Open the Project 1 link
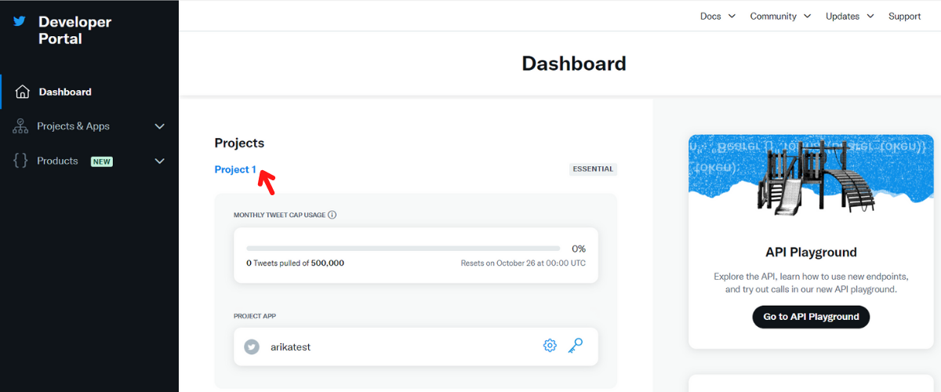Viewport: 941px width, 392px height. (x=235, y=169)
